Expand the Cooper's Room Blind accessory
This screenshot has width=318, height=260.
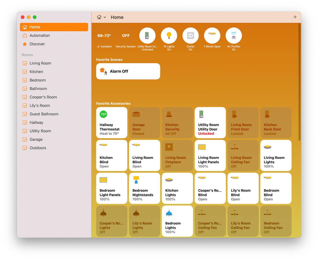pos(210,188)
